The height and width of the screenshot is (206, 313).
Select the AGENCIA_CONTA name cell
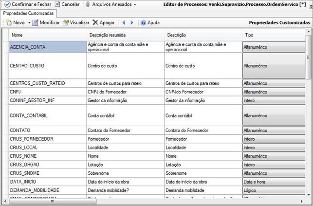pyautogui.click(x=48, y=47)
